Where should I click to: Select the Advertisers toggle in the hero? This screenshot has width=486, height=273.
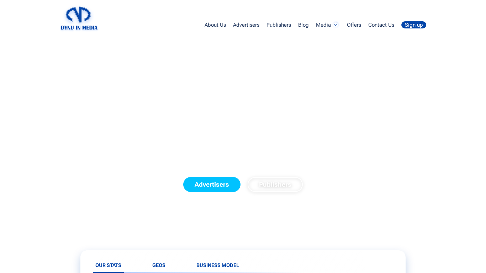click(x=212, y=184)
